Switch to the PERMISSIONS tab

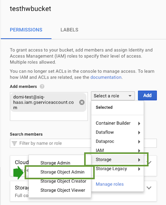coord(26,30)
